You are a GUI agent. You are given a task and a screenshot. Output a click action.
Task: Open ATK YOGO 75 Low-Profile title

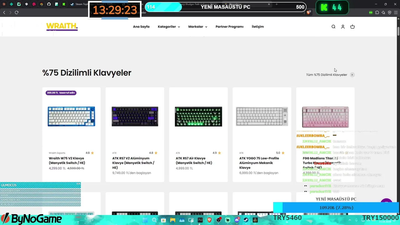[259, 163]
